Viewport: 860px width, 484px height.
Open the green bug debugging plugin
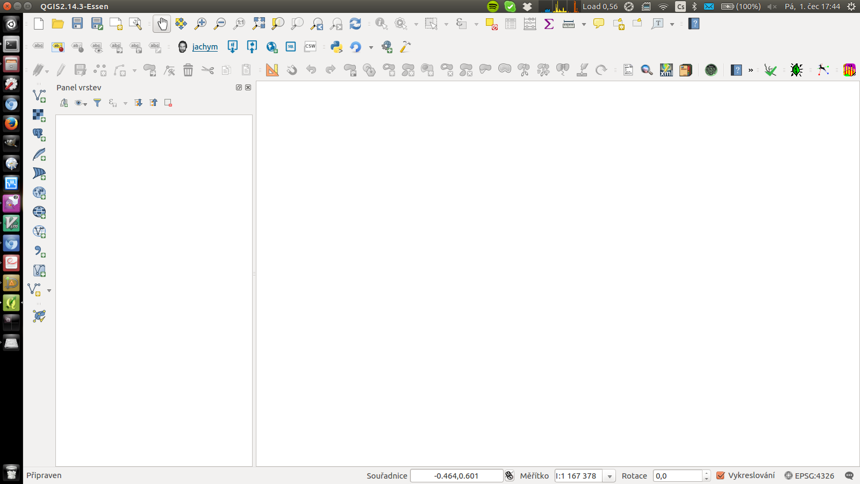pyautogui.click(x=797, y=70)
